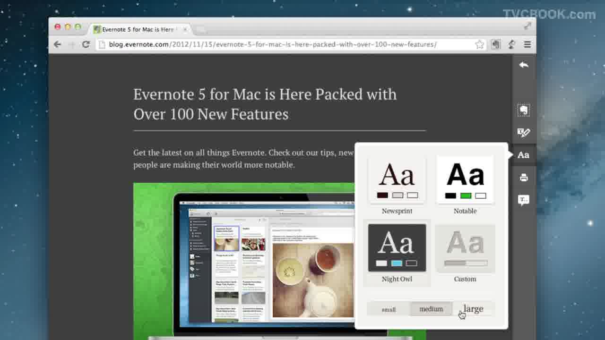Screen dimensions: 605x340
Task: Open a new tab with the blank tab button
Action: pos(201,30)
